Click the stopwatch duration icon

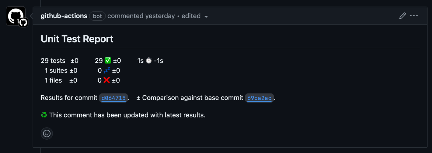(148, 60)
